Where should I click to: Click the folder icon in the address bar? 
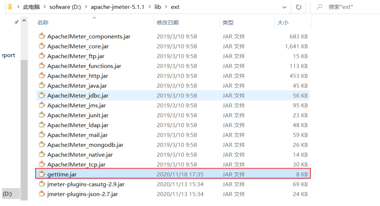[10, 7]
